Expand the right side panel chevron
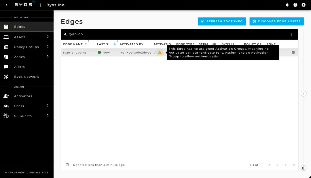 [304, 93]
